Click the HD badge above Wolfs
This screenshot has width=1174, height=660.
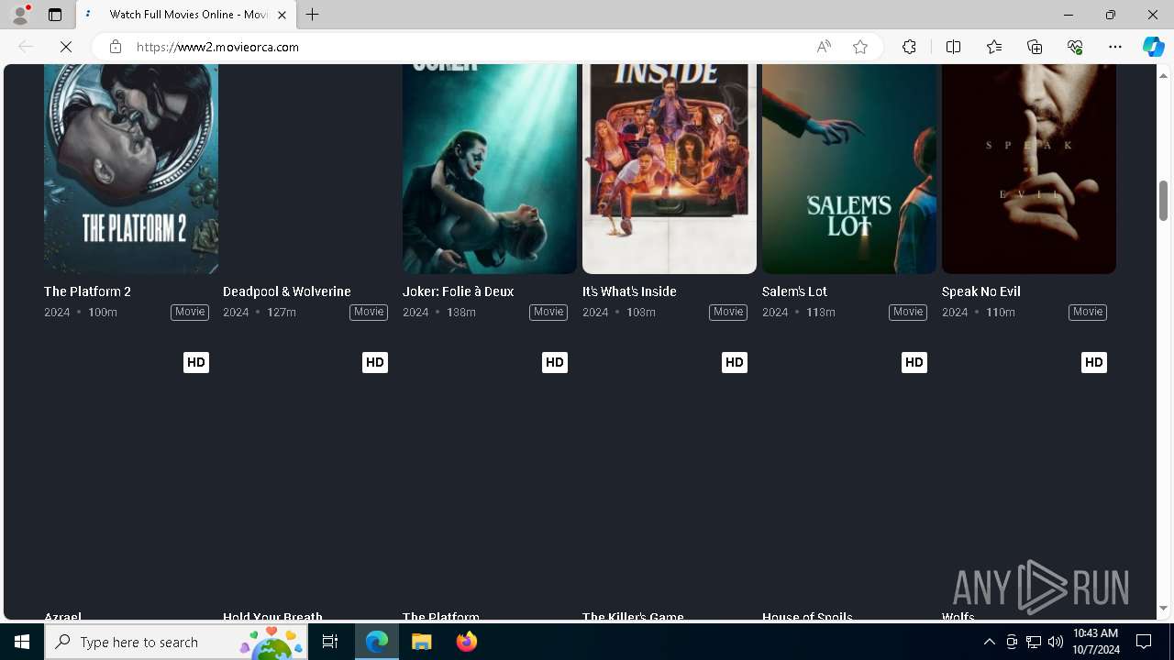[1094, 363]
